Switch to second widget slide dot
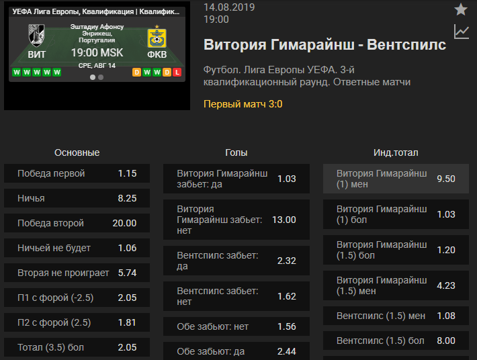Viewport: 477px width, 360px height. click(101, 77)
